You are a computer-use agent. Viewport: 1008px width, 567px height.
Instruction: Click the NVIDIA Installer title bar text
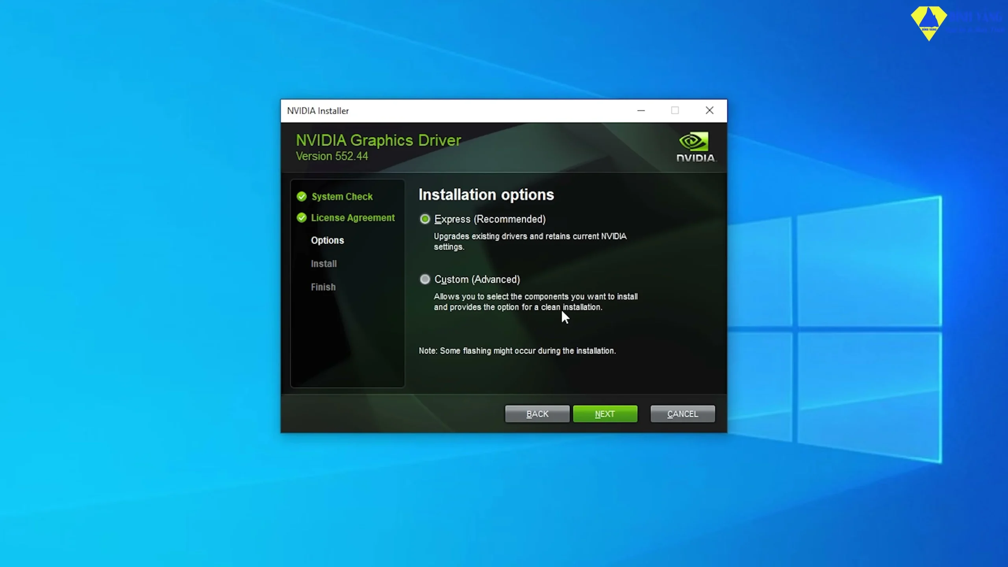point(318,111)
